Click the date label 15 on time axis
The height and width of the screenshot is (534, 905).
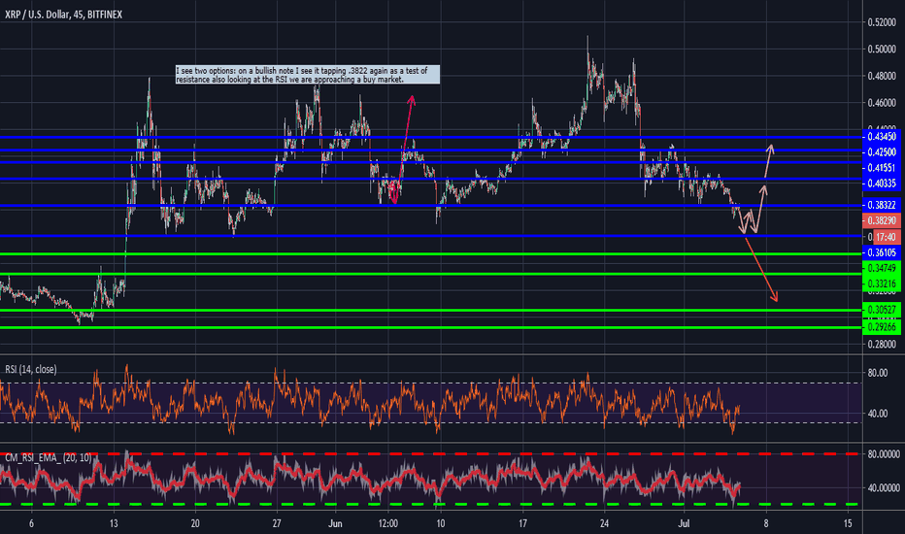tap(848, 523)
